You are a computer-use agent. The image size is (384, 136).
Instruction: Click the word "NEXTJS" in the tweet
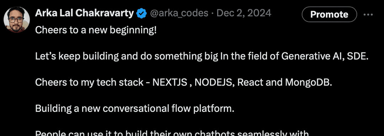[170, 83]
